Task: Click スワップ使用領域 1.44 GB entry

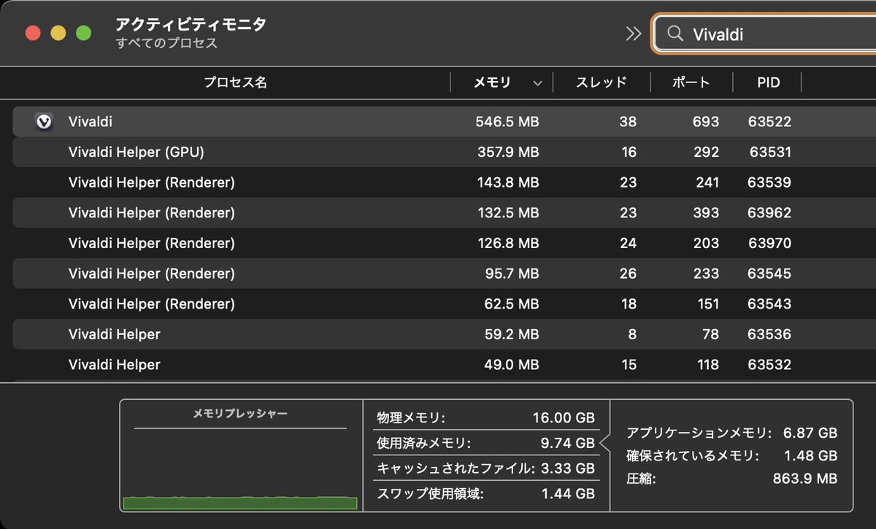Action: (x=485, y=494)
